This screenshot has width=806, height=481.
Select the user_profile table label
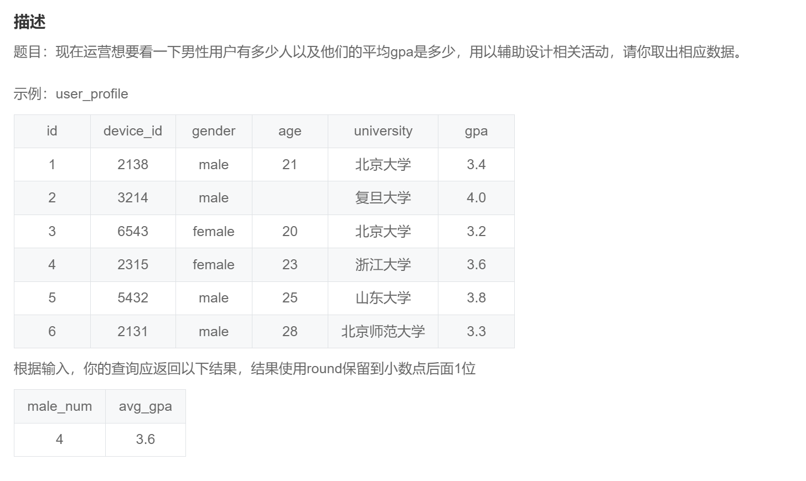(90, 94)
